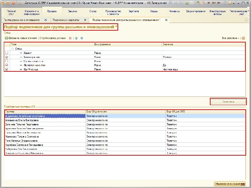Collapse the Отбор tree root node
This screenshot has height=188, width=251.
[x=12, y=49]
